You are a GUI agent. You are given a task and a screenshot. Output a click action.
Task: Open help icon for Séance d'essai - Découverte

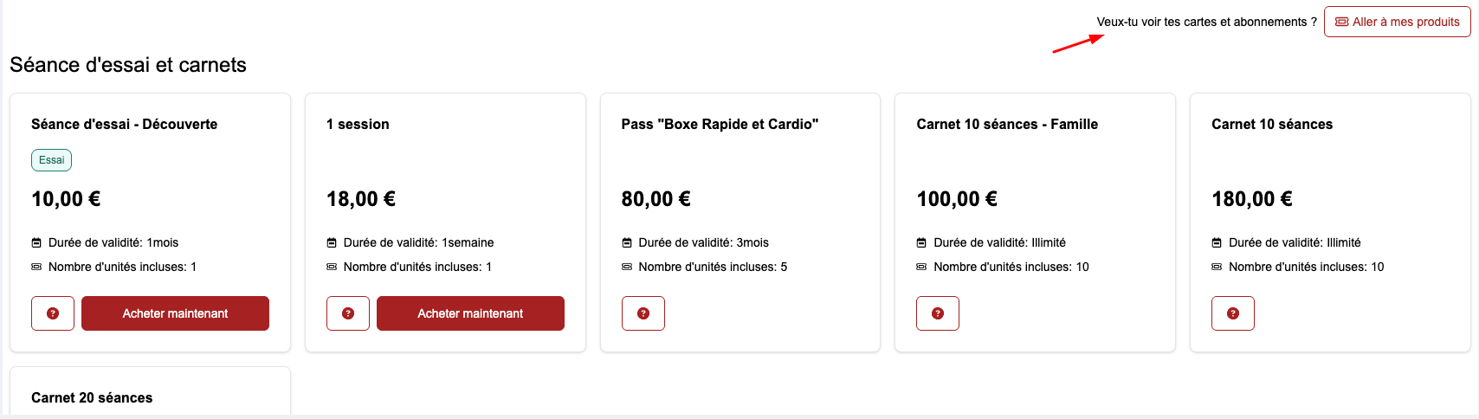(53, 313)
